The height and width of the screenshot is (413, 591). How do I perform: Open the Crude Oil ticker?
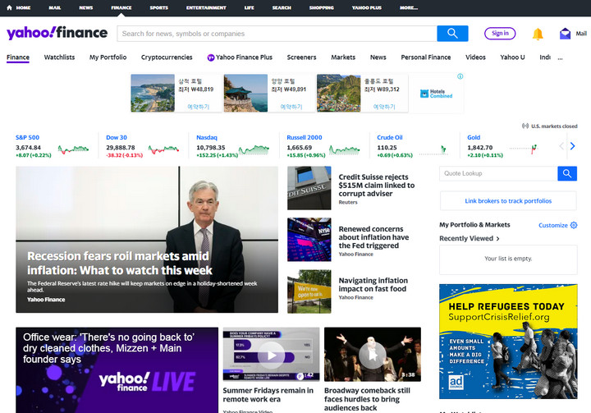pos(390,138)
